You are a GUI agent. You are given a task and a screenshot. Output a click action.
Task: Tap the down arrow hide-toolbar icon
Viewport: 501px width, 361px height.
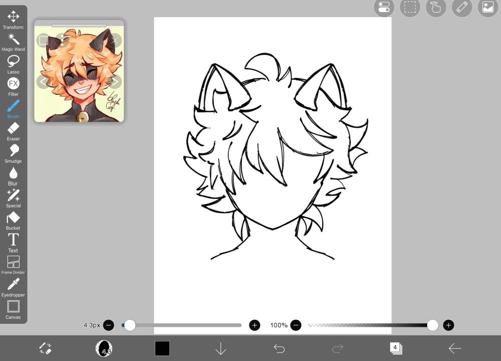(221, 348)
